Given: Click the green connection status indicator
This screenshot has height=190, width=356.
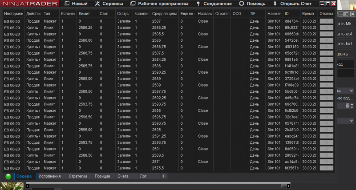Looking at the screenshot, I should point(8,177).
